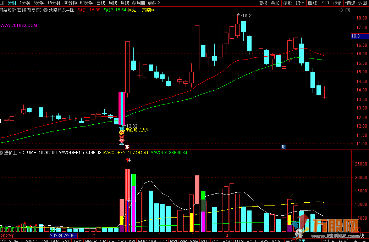Viewport: 369px width, 242px height.
Task: Click the + zoom control at bottom-right
Action: coord(356,241)
